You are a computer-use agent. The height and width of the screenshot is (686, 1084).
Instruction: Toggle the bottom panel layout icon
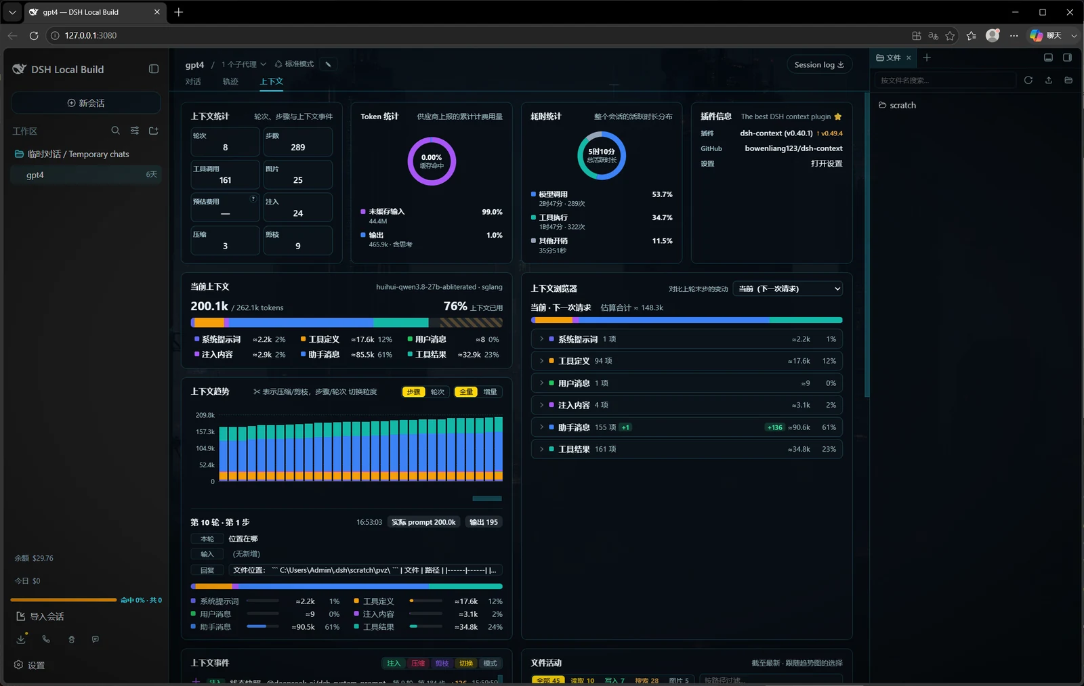click(x=1048, y=58)
